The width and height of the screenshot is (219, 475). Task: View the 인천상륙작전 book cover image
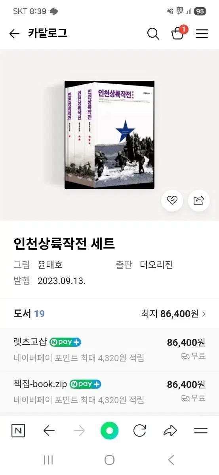[x=110, y=135]
